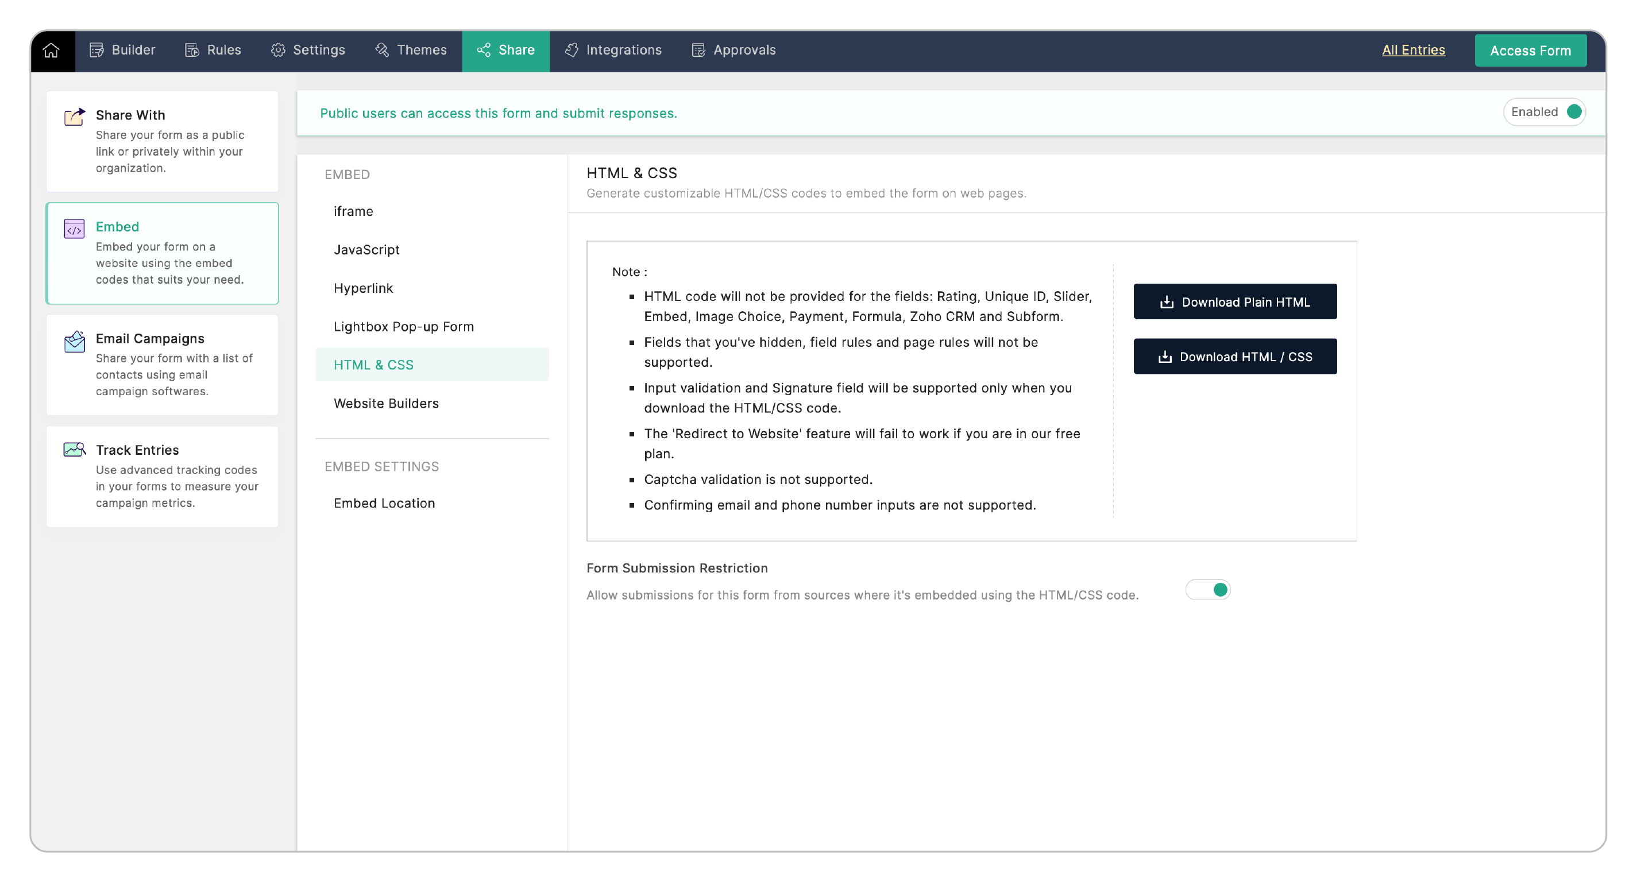
Task: Click the Themes brush icon
Action: pyautogui.click(x=382, y=50)
